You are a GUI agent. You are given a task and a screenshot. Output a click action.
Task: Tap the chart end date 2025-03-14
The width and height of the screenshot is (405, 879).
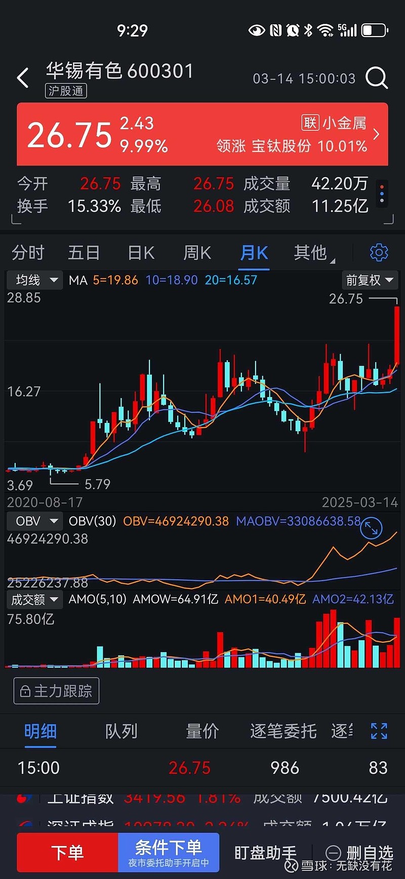point(360,502)
